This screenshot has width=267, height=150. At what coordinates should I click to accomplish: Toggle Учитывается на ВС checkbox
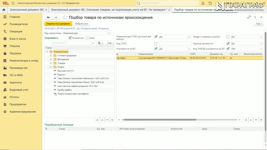[x=156, y=49]
